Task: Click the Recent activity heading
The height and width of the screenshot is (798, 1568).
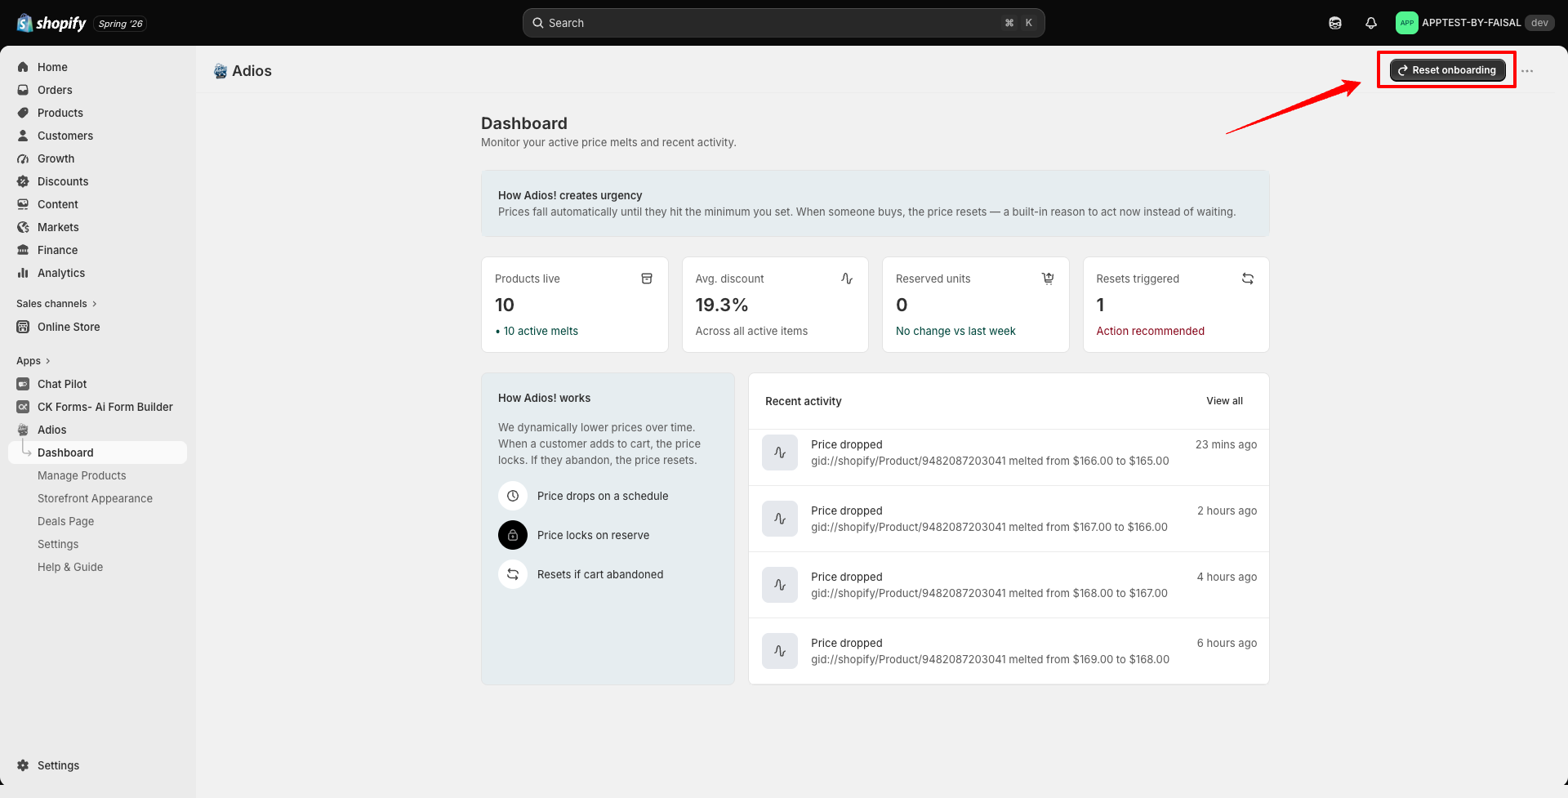Action: coord(803,401)
